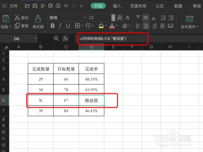Screen dimensions: 203x152
Task: Click the save icon in quick toolbar
Action: point(35,6)
